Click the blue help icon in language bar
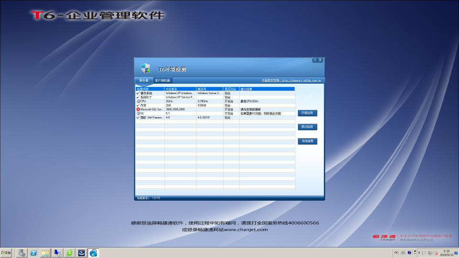This screenshot has height=258, width=459. point(409,253)
